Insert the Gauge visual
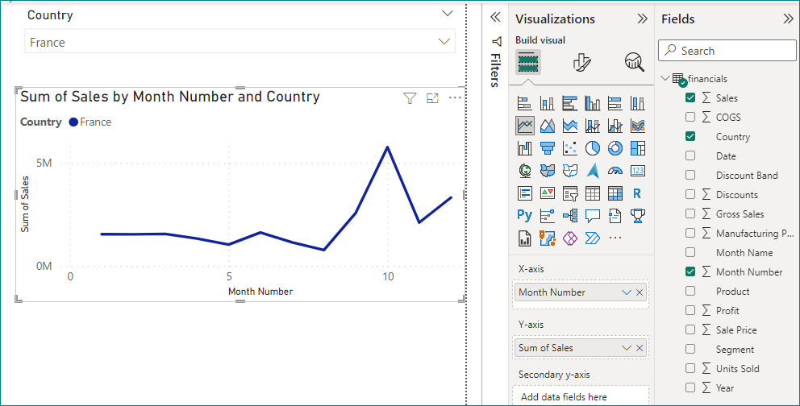800x406 pixels. pyautogui.click(x=615, y=171)
